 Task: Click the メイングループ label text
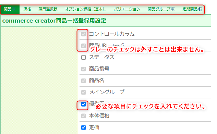107,92
